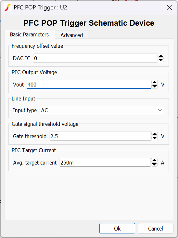Lower Gate threshold with the down arrow
This screenshot has width=178, height=238.
155,138
